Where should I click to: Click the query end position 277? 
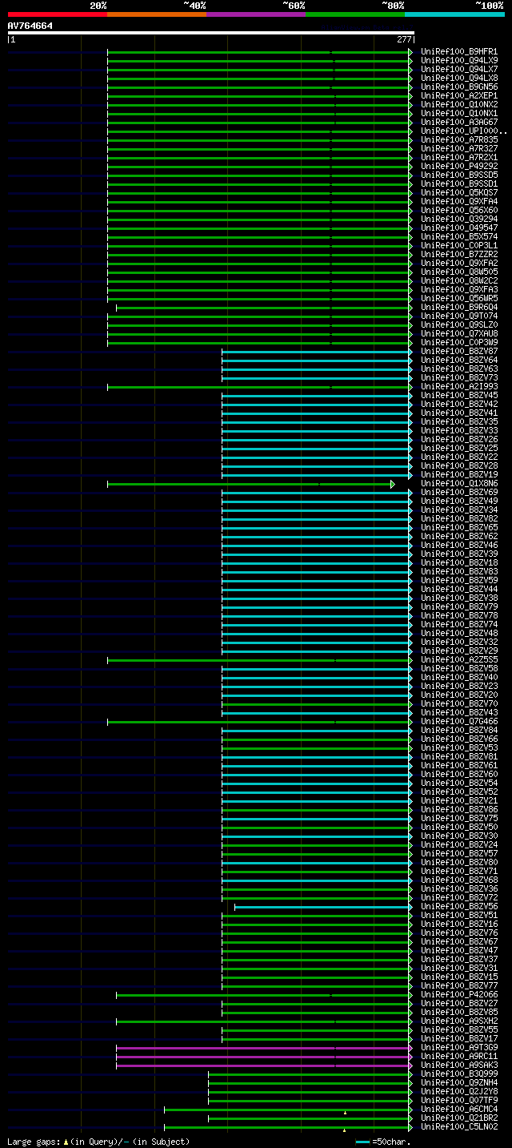(404, 39)
